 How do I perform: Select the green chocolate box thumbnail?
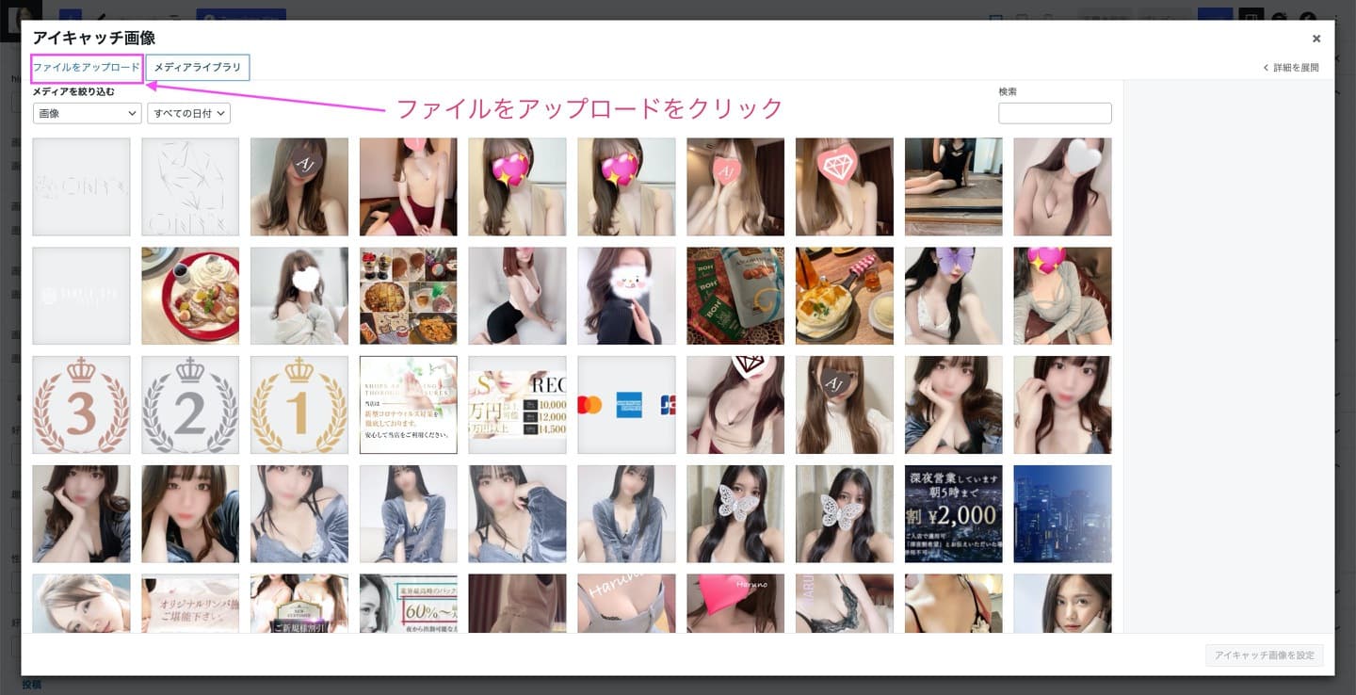[x=735, y=296]
